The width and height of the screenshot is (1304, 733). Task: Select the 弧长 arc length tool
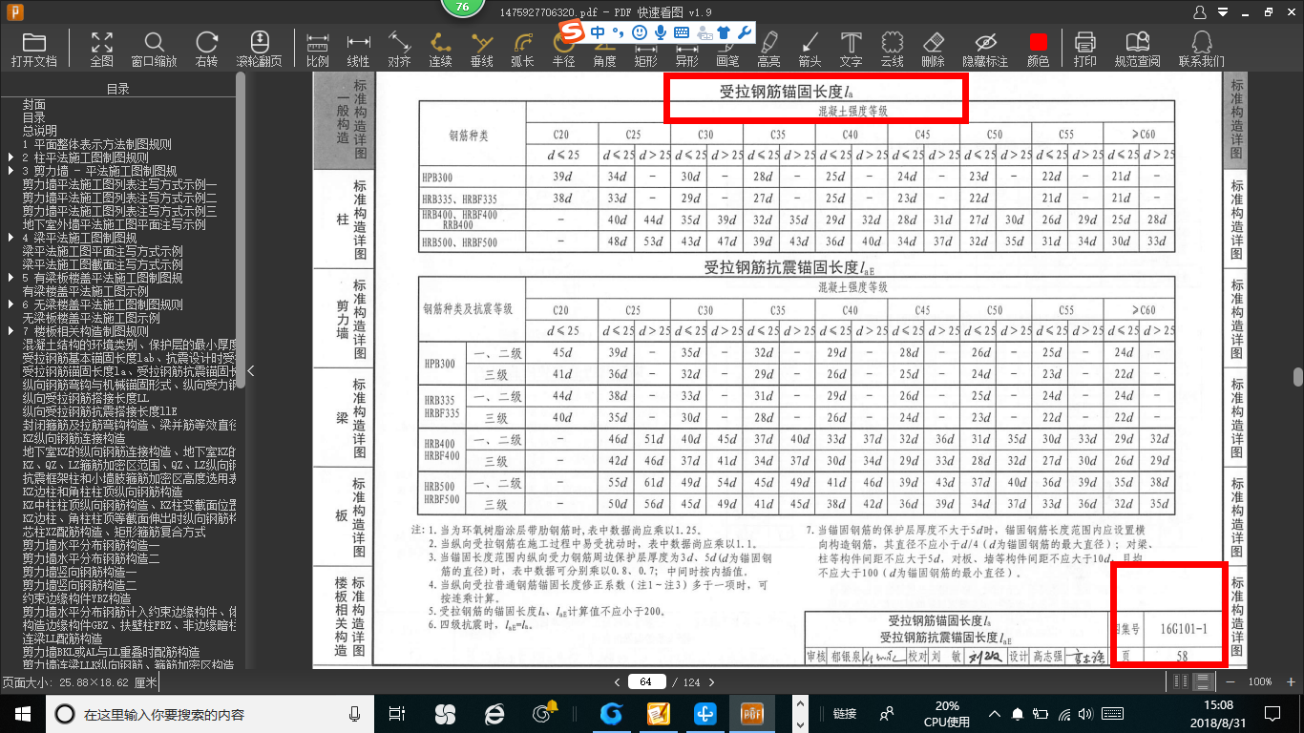(x=522, y=49)
